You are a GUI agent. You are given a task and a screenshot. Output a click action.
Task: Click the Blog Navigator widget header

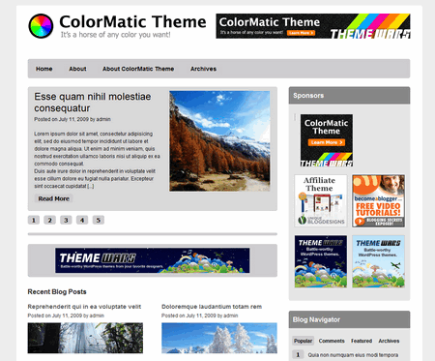click(349, 319)
